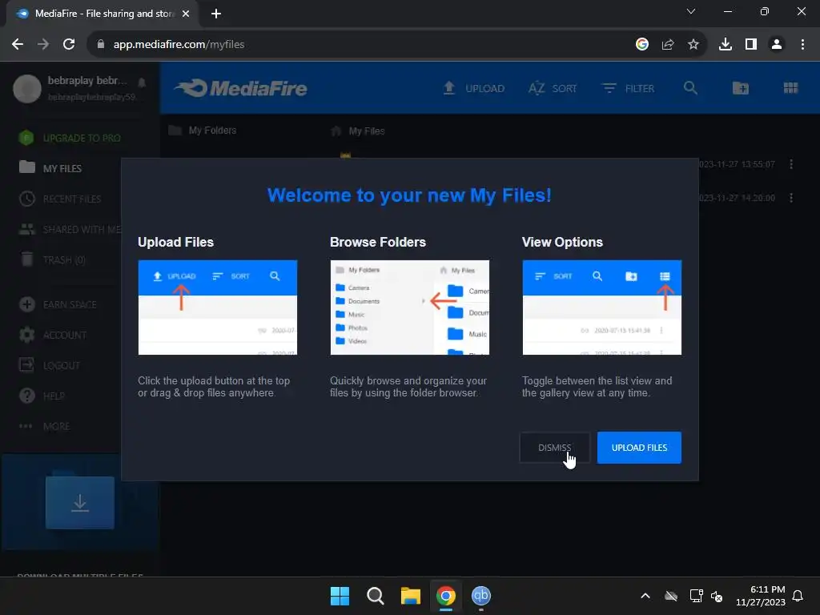
Task: Open the Filter toolbar option
Action: (x=628, y=88)
